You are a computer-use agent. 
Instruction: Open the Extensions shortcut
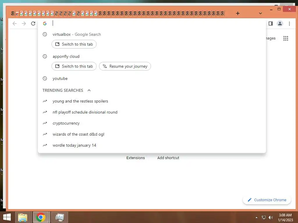(x=136, y=158)
